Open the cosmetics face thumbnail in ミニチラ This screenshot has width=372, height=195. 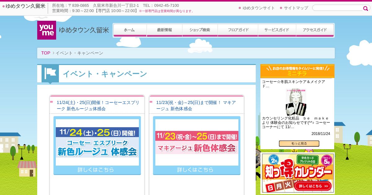[x=296, y=102]
